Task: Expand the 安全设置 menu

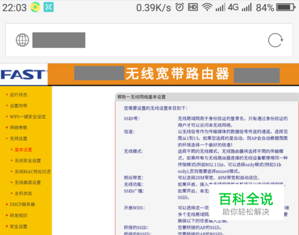Action: pyautogui.click(x=19, y=227)
